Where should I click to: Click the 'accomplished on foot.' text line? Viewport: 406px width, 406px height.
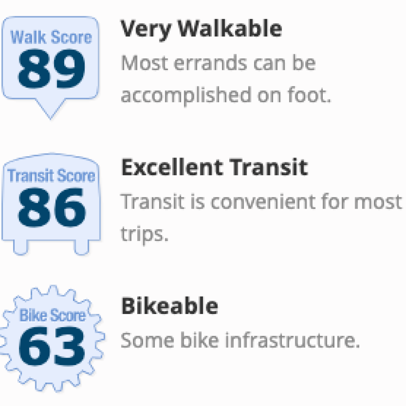click(226, 96)
